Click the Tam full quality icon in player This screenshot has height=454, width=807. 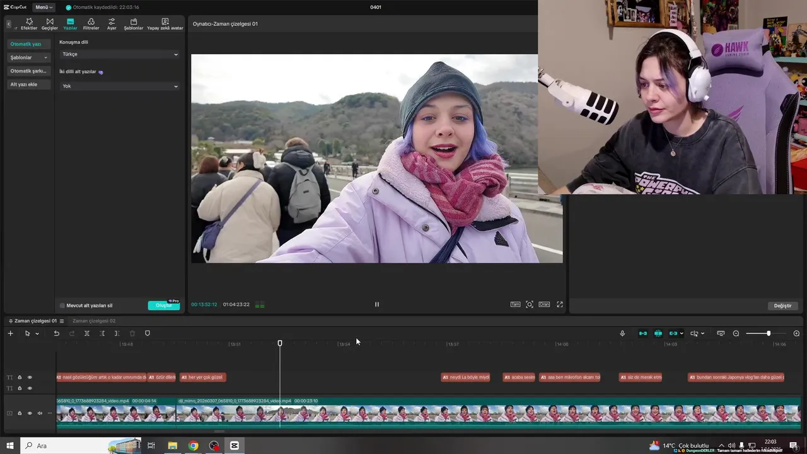(515, 304)
